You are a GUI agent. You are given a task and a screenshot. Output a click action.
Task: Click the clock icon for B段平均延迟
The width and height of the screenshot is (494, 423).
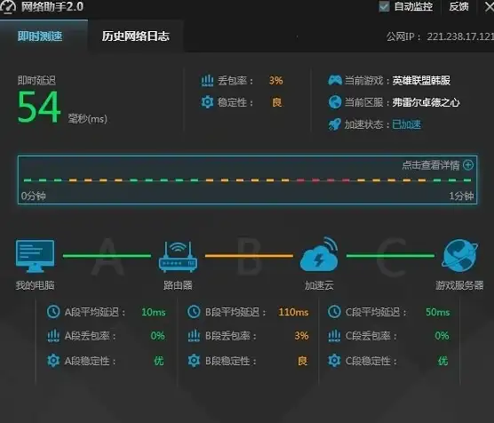pos(194,312)
